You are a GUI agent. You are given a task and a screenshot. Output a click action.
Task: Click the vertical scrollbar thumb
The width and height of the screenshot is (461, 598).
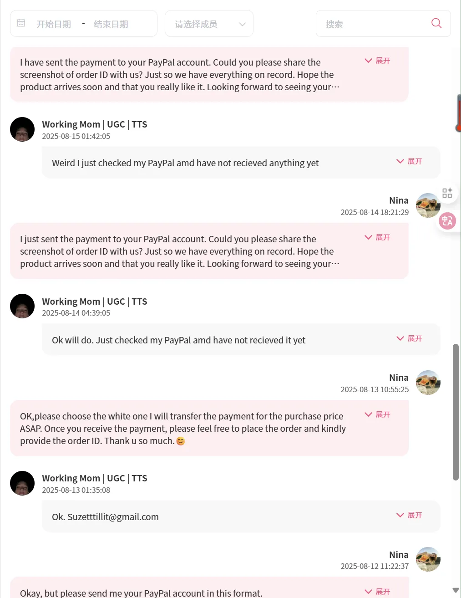pos(456,412)
